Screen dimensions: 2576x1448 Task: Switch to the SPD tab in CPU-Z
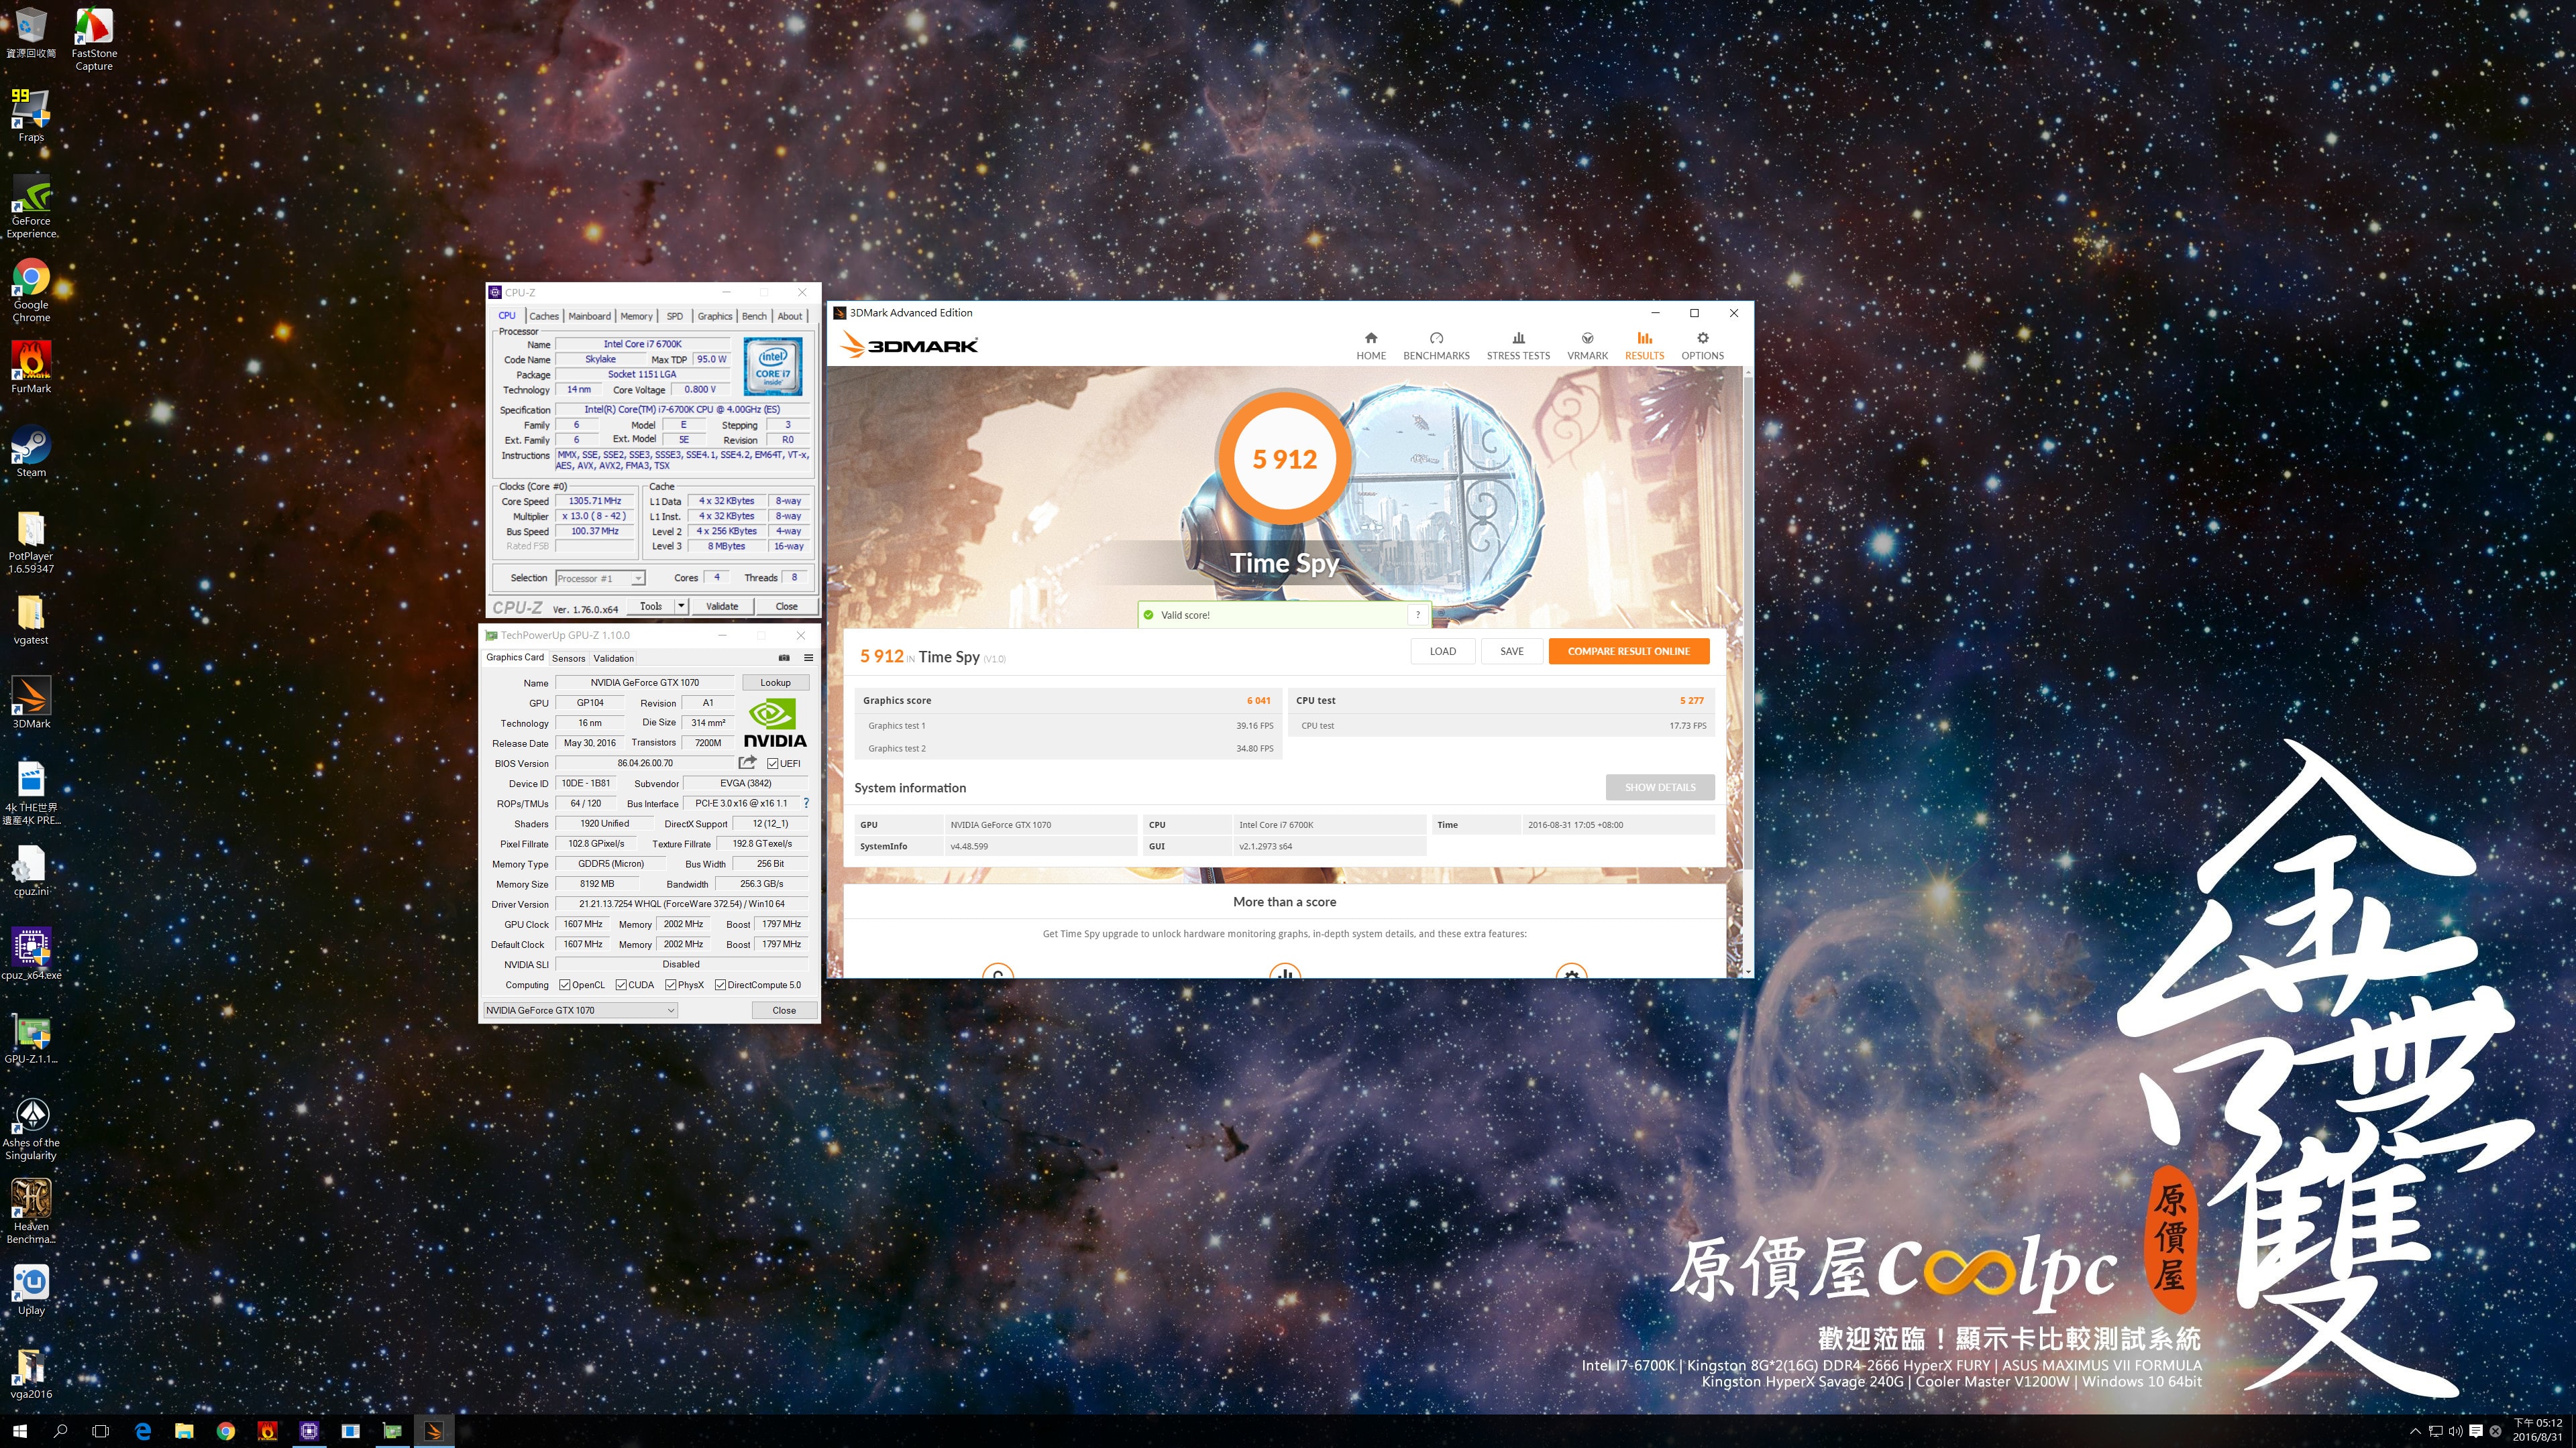click(675, 316)
